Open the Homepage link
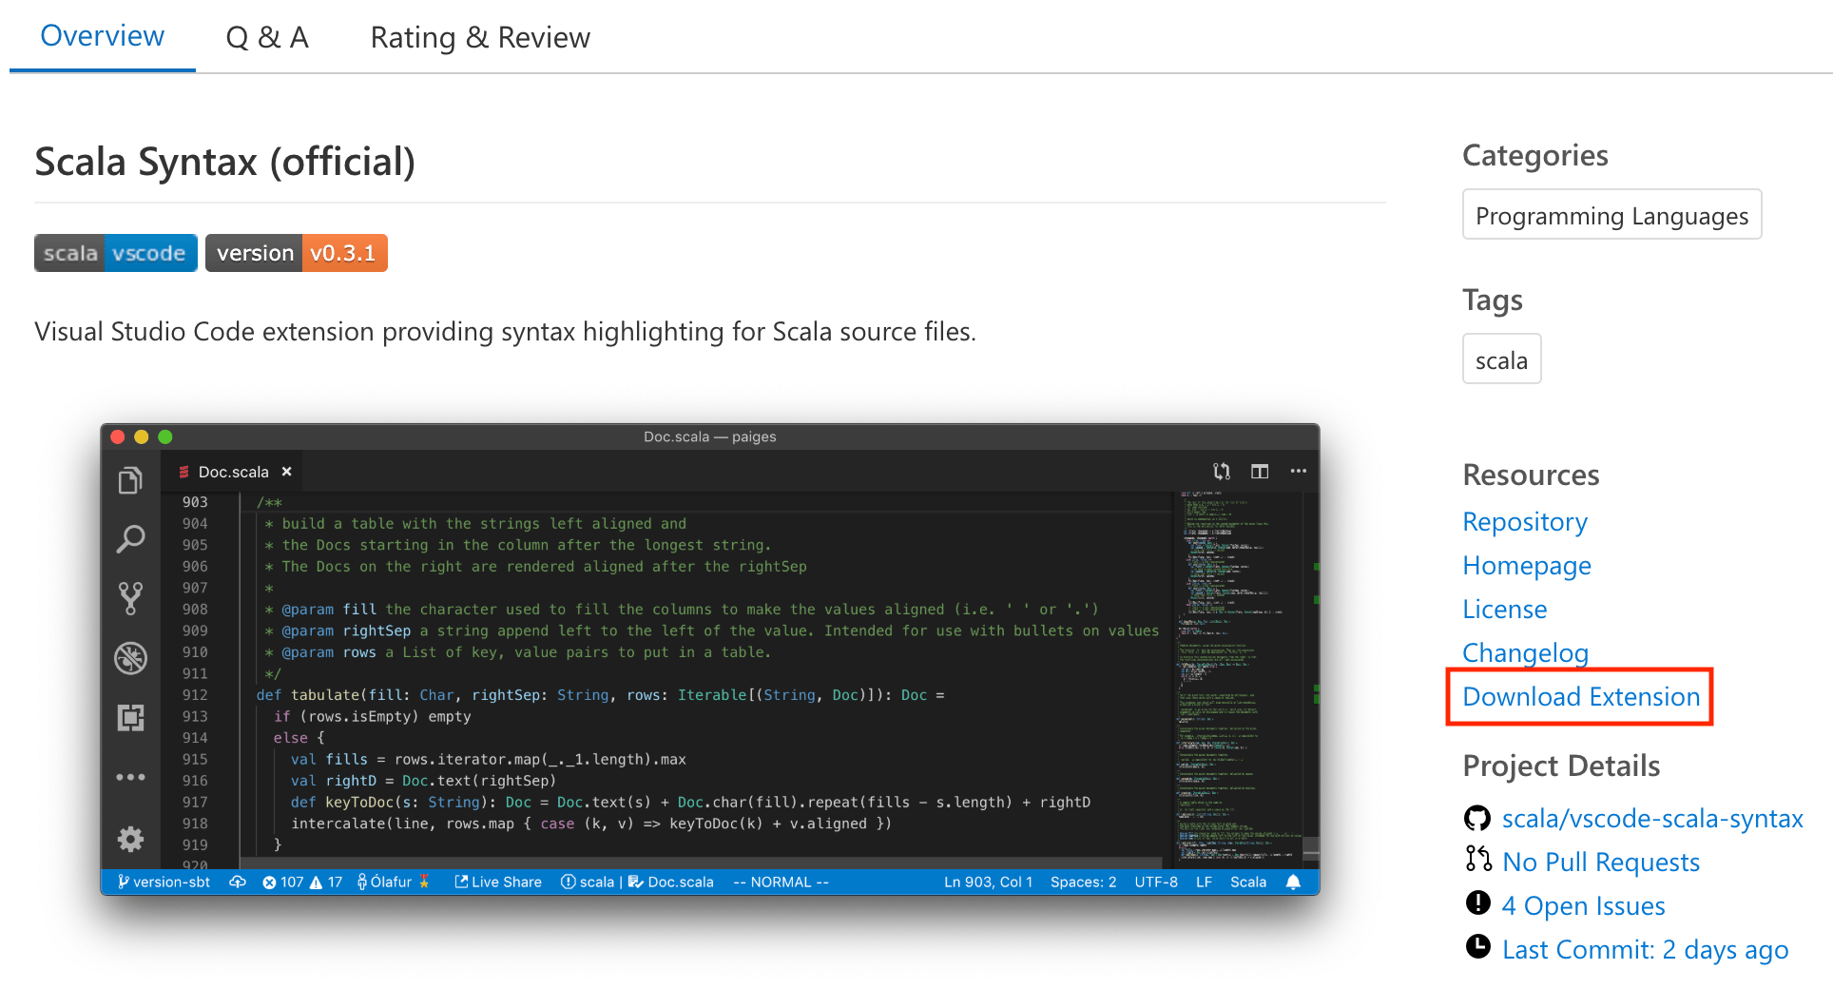This screenshot has height=989, width=1833. click(1527, 566)
